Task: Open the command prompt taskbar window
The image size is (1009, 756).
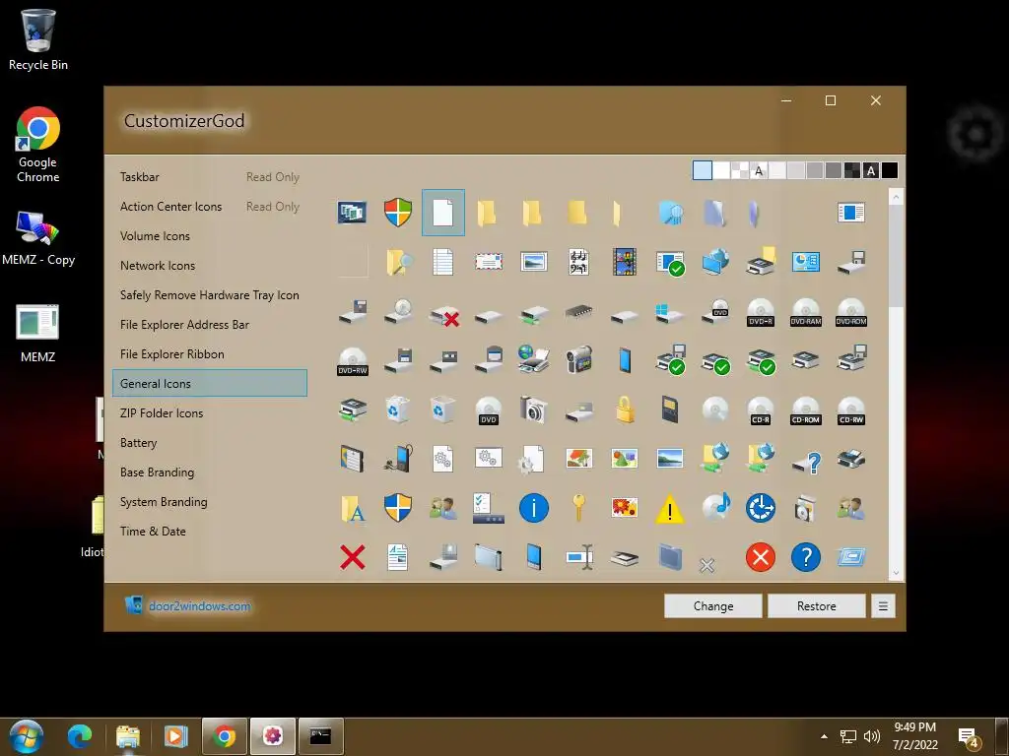Action: tap(320, 736)
